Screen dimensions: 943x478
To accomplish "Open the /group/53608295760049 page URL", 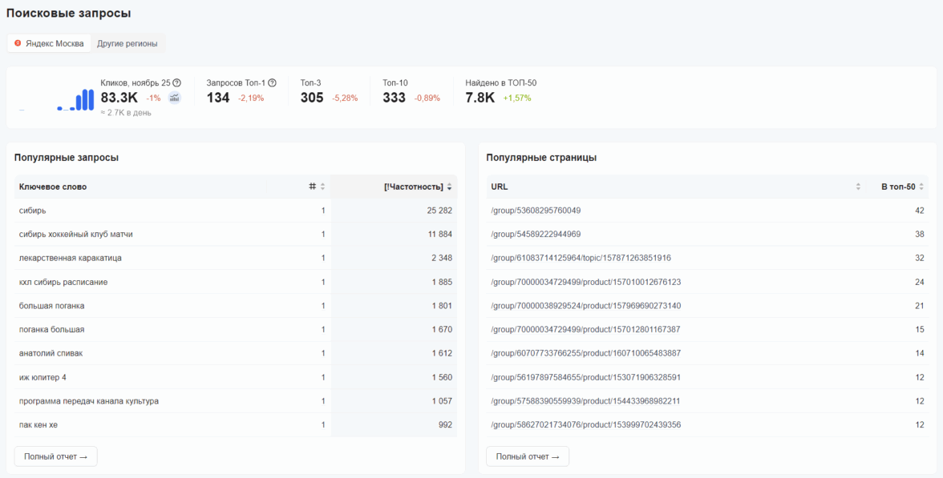I will pos(535,211).
